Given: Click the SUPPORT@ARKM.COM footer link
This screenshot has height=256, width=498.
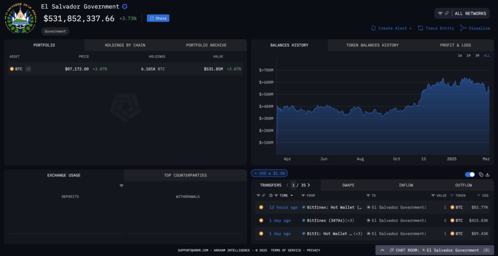Looking at the screenshot, I should 193,250.
